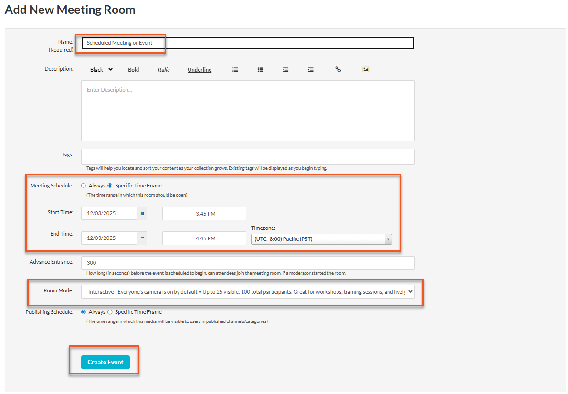
Task: Click the indent icon left of the link icon
Action: (311, 70)
